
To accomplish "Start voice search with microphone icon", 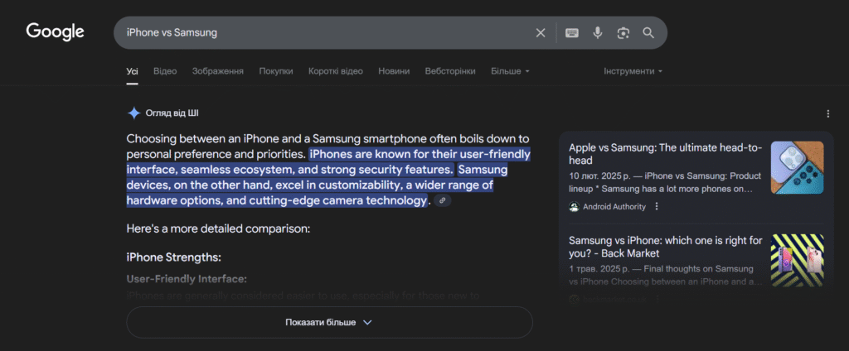I will (597, 33).
